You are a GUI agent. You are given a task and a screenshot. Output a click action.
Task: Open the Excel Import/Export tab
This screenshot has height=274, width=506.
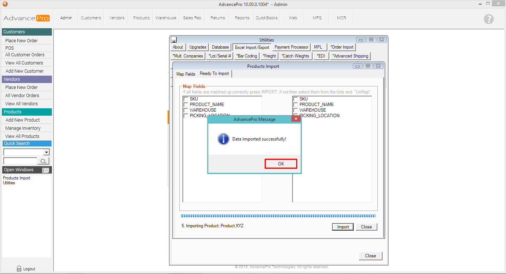[x=252, y=47]
